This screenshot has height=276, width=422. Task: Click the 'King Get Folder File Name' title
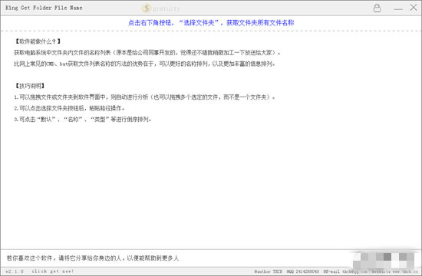[x=44, y=8]
